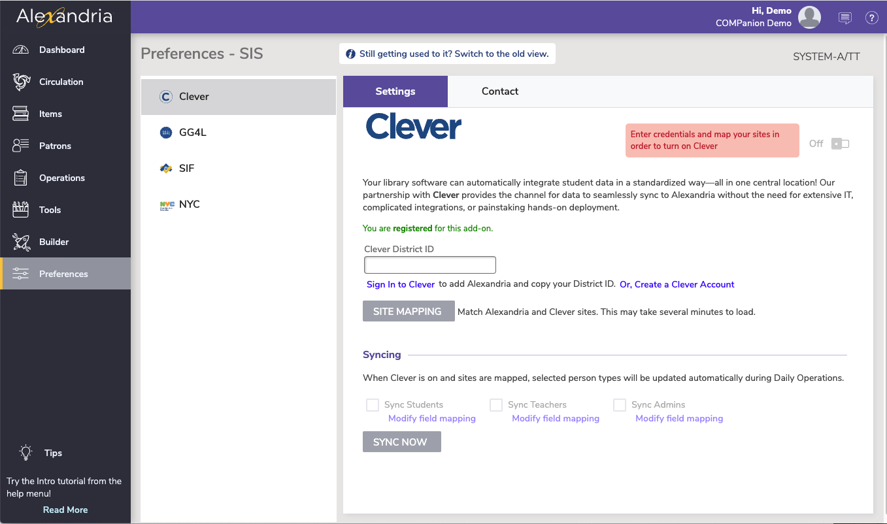
Task: Open the Tools toolbox icon
Action: [21, 210]
